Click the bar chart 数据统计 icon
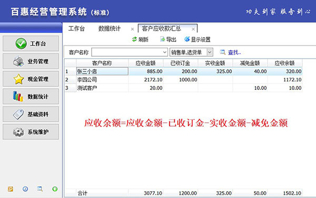The width and height of the screenshot is (316, 198). pos(18,96)
